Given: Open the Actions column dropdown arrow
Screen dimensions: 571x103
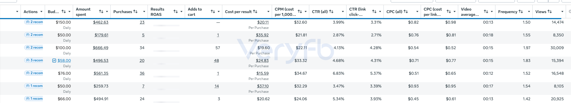Looking at the screenshot, I should [41, 12].
